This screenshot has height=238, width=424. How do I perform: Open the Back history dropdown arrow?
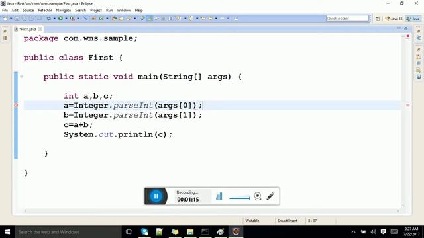pyautogui.click(x=216, y=19)
